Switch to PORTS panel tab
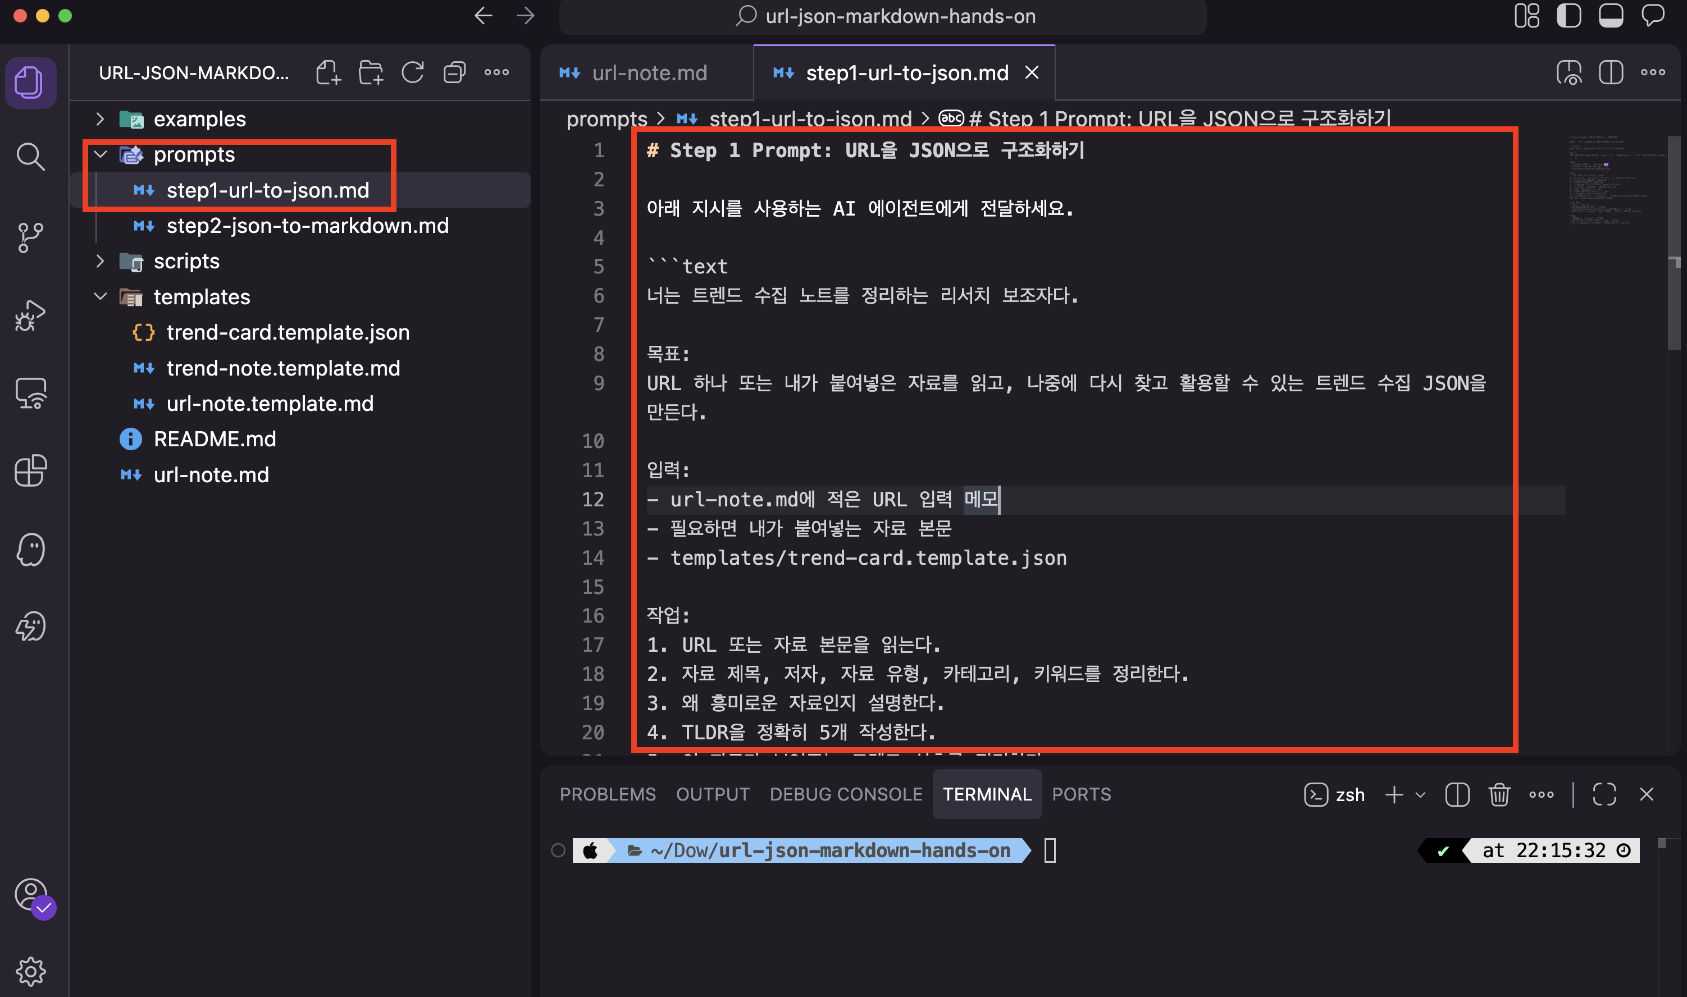Screen dimensions: 1687x997 (x=1082, y=794)
